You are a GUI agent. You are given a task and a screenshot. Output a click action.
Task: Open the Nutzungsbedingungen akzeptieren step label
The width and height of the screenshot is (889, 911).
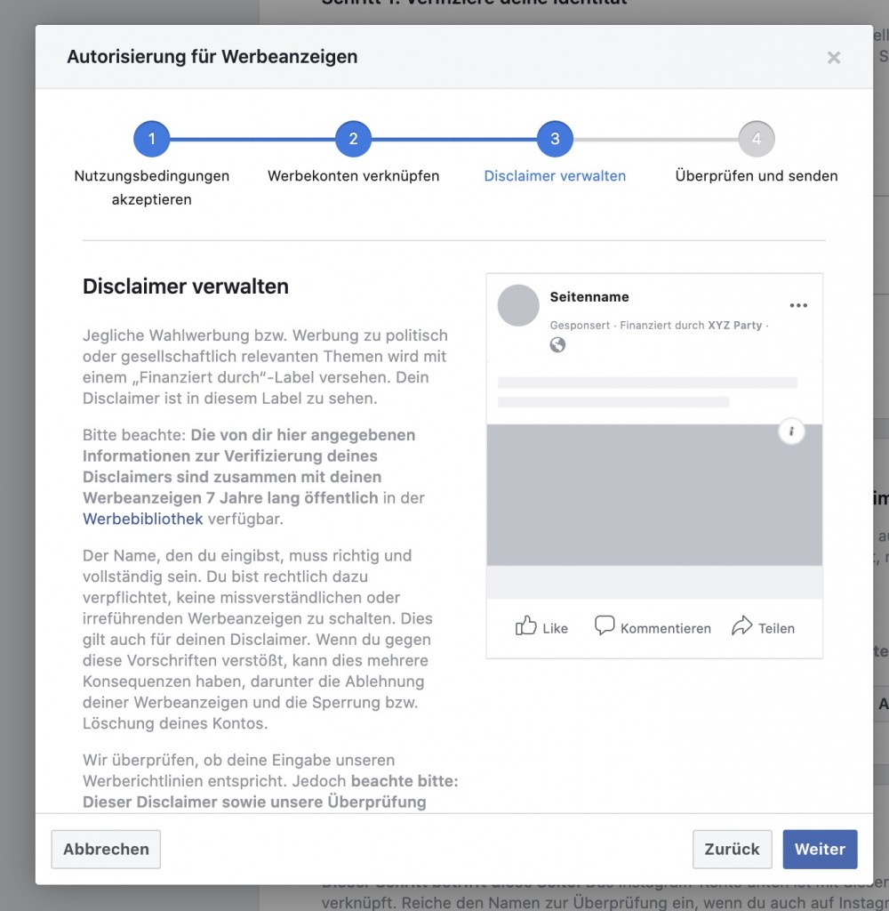151,187
